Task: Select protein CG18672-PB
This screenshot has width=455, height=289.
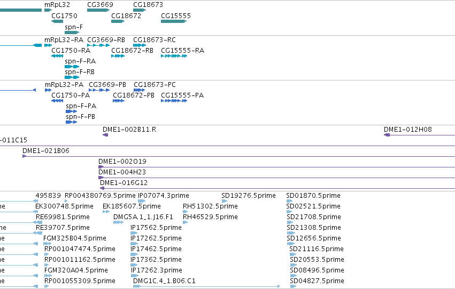Action: (x=134, y=95)
